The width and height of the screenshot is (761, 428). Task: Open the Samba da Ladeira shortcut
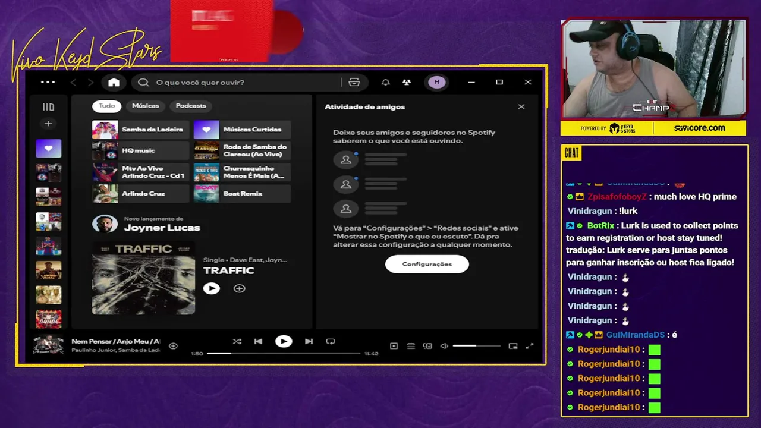(x=140, y=130)
